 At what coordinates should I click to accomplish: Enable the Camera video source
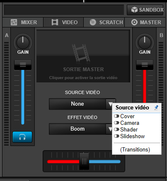pos(116,123)
